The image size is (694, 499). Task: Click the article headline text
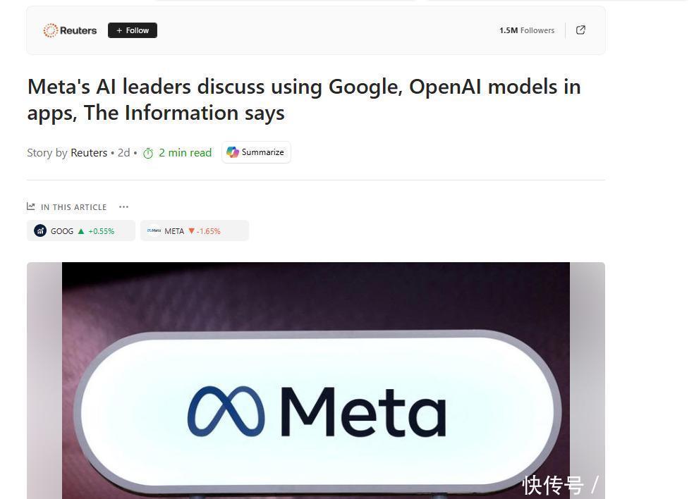(x=304, y=99)
